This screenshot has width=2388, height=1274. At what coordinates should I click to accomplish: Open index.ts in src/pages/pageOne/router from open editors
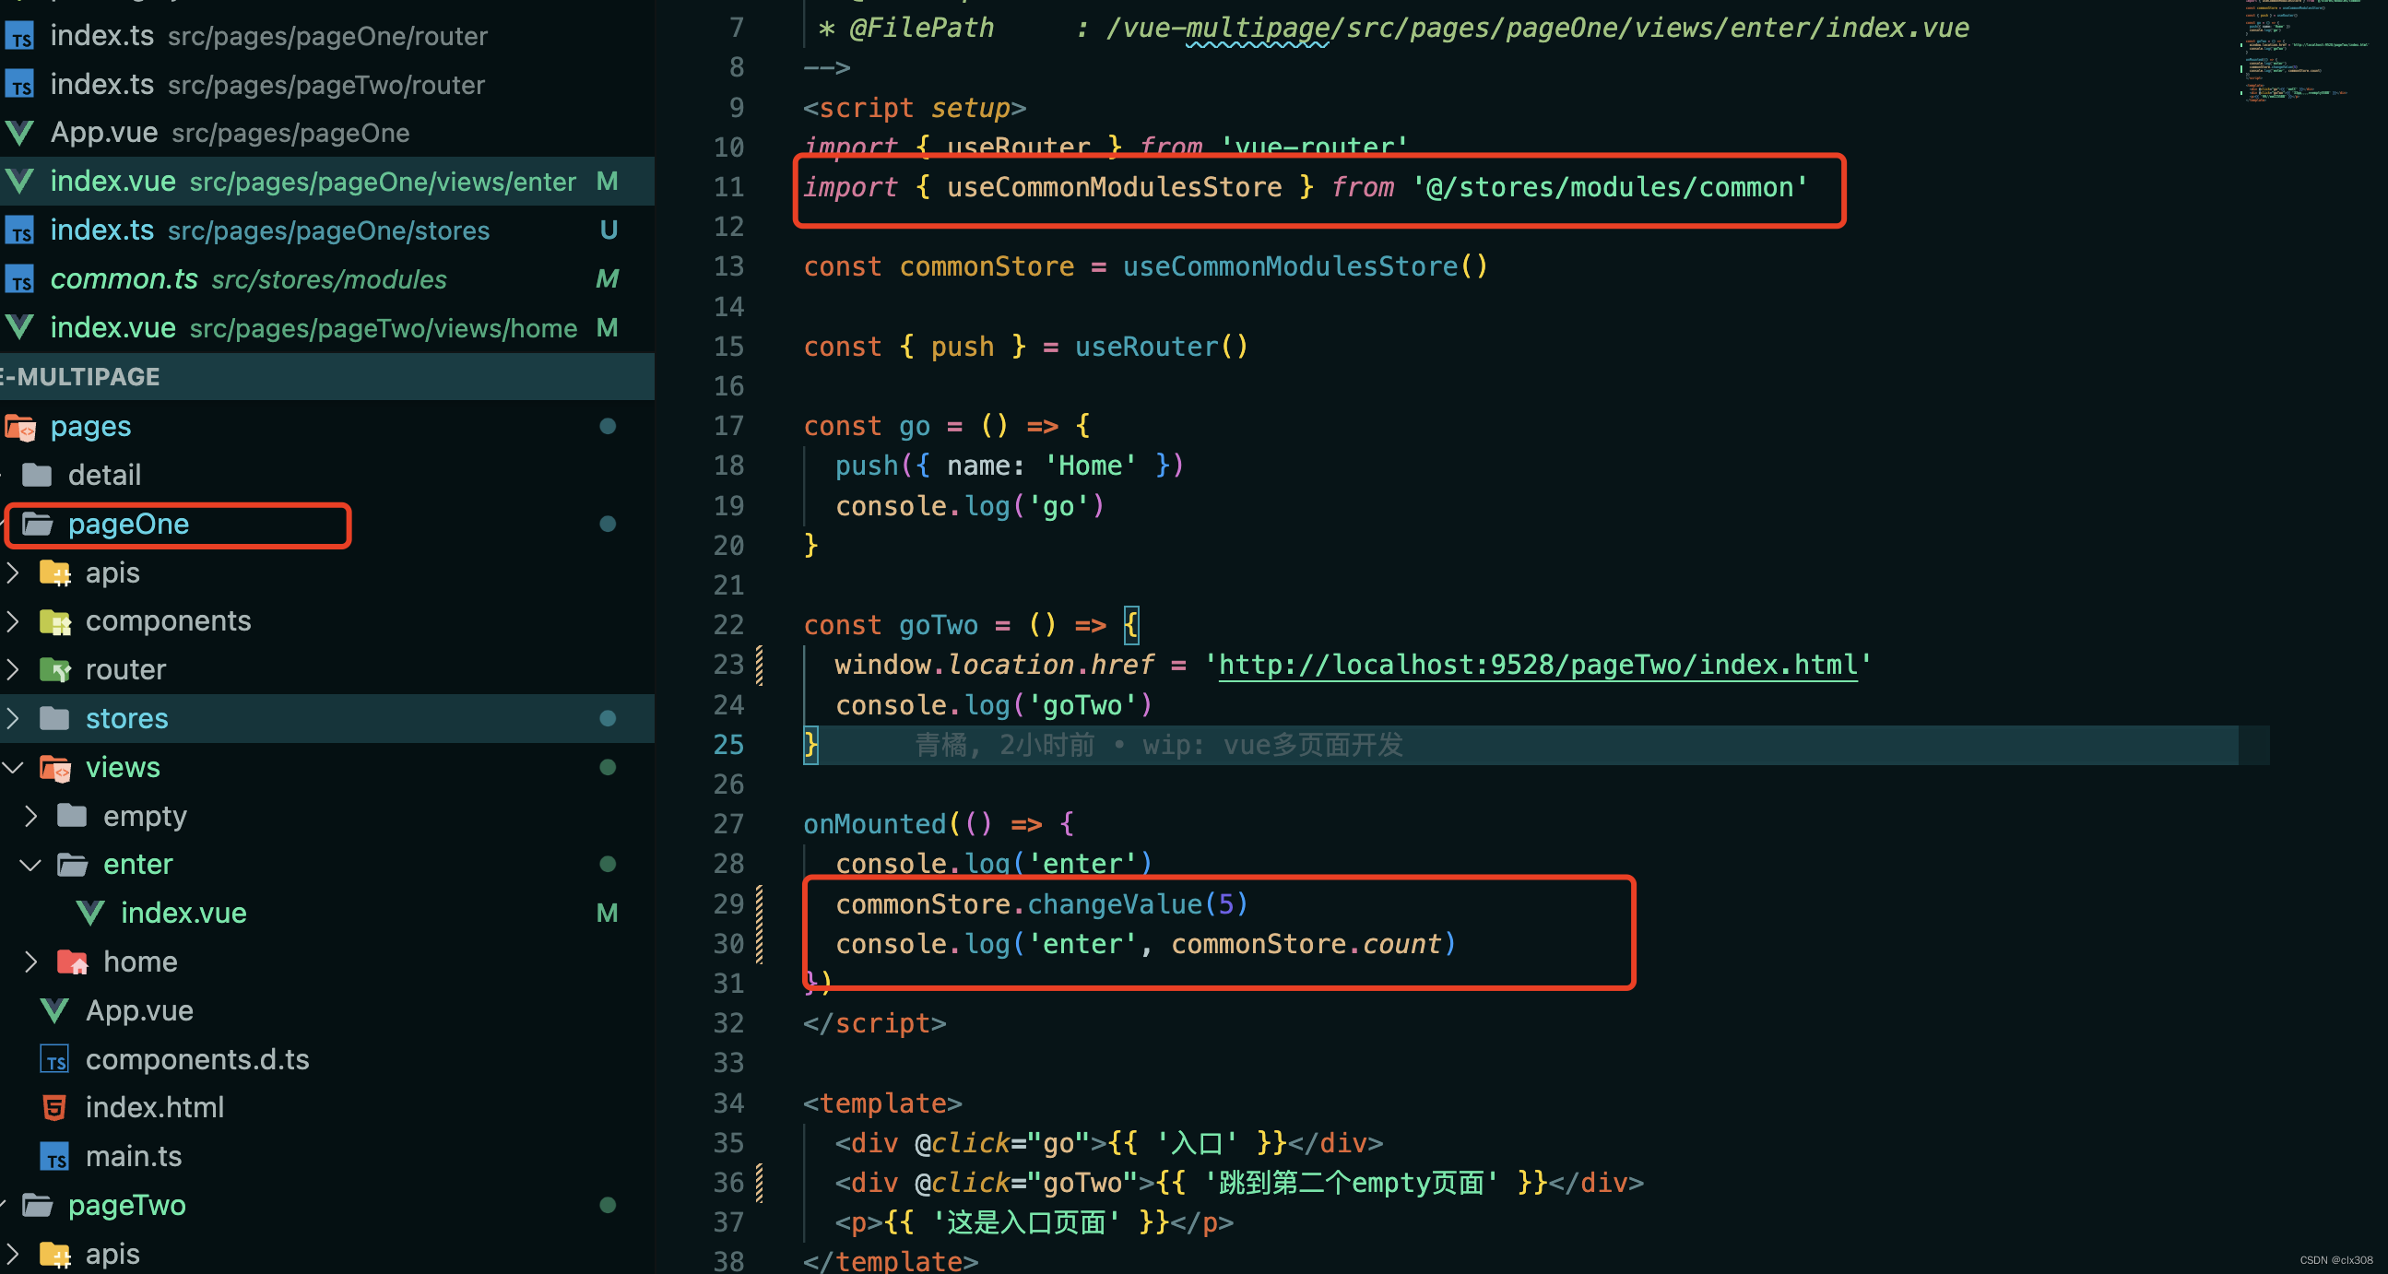pos(326,35)
